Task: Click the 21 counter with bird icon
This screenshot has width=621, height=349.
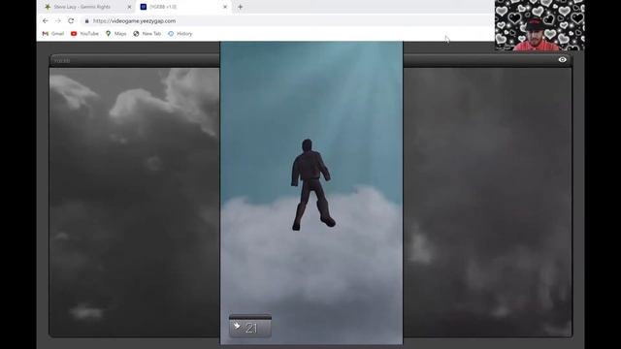Action: point(250,327)
